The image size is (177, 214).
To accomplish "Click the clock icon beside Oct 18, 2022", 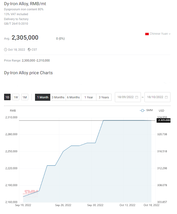I will coord(5,50).
